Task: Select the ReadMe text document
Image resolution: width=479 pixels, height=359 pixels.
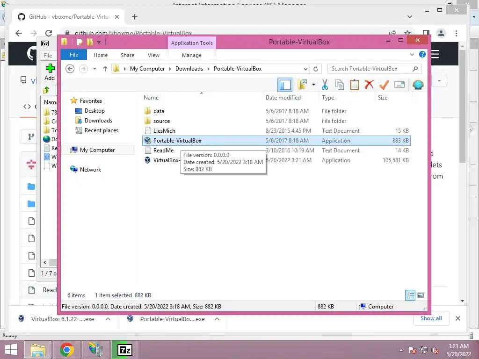Action: point(163,150)
